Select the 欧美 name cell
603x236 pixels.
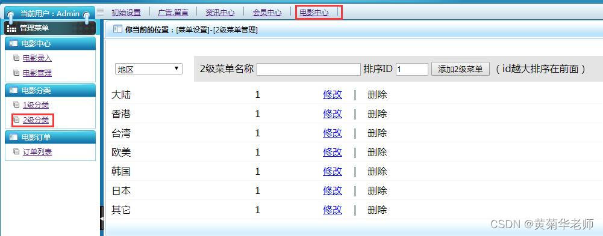(x=120, y=152)
